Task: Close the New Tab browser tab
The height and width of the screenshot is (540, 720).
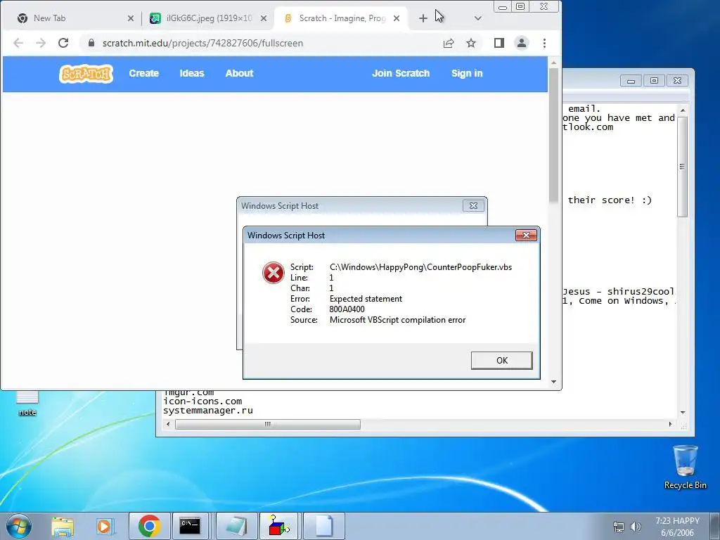Action: (x=130, y=18)
